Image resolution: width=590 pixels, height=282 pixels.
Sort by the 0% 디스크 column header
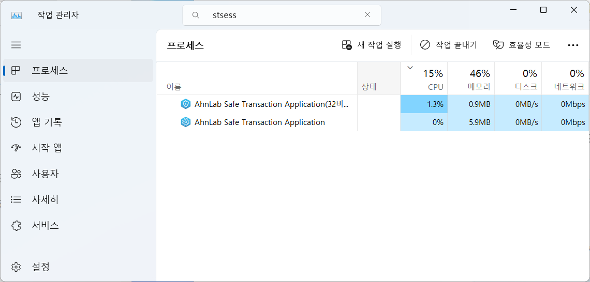point(518,78)
